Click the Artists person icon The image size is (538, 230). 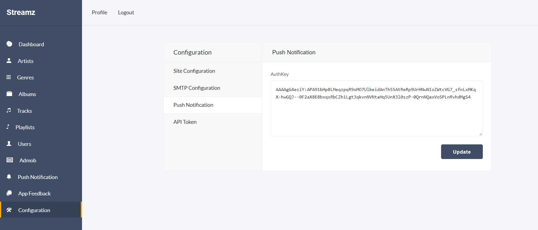click(x=9, y=61)
